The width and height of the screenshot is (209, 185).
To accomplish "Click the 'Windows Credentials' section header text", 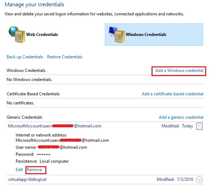I will click(26, 71).
